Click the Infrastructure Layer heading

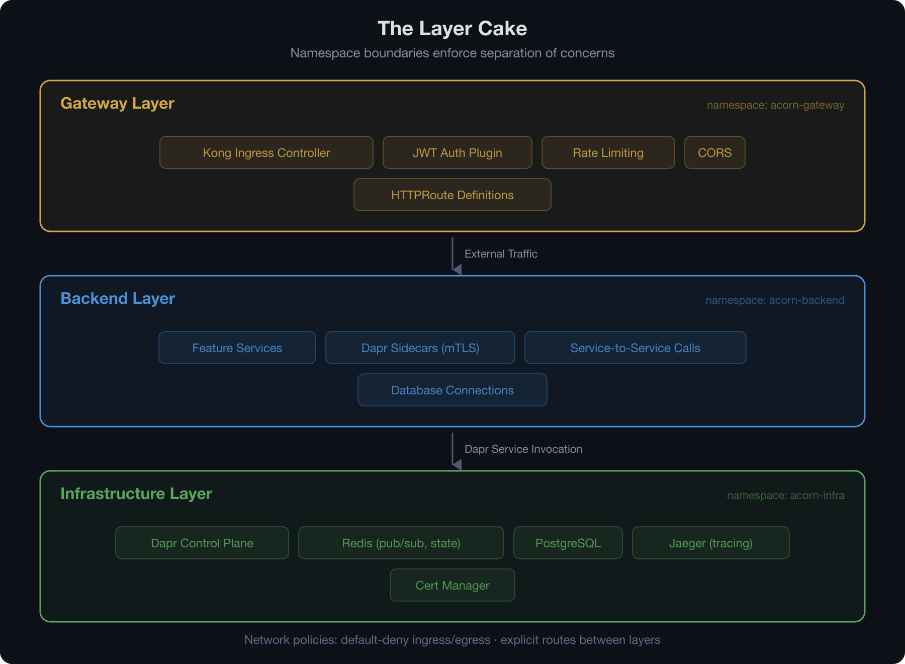pyautogui.click(x=136, y=493)
